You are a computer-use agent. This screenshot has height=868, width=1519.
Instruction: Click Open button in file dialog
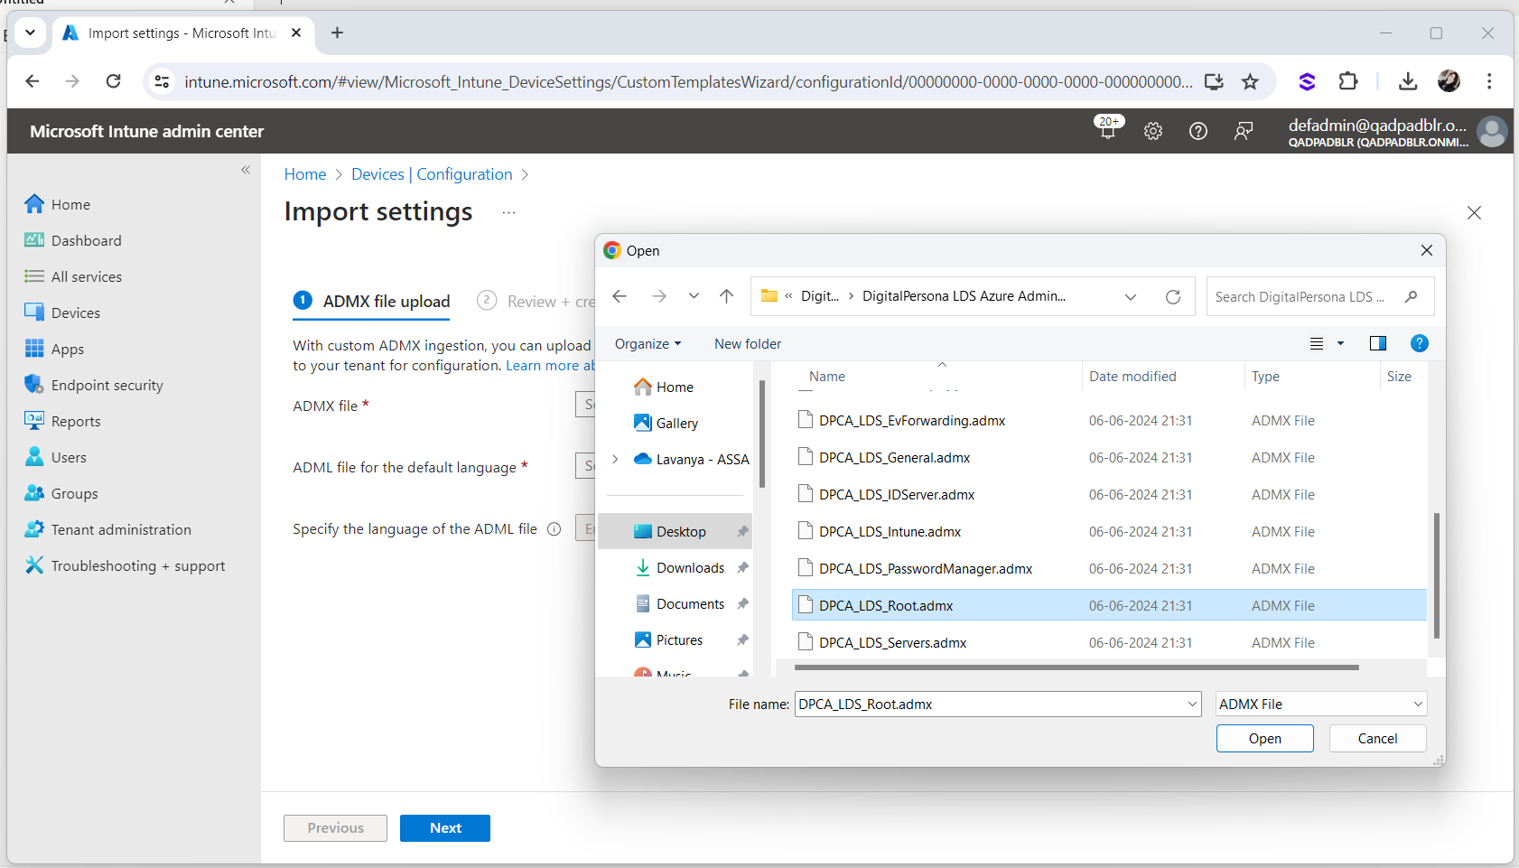tap(1264, 738)
